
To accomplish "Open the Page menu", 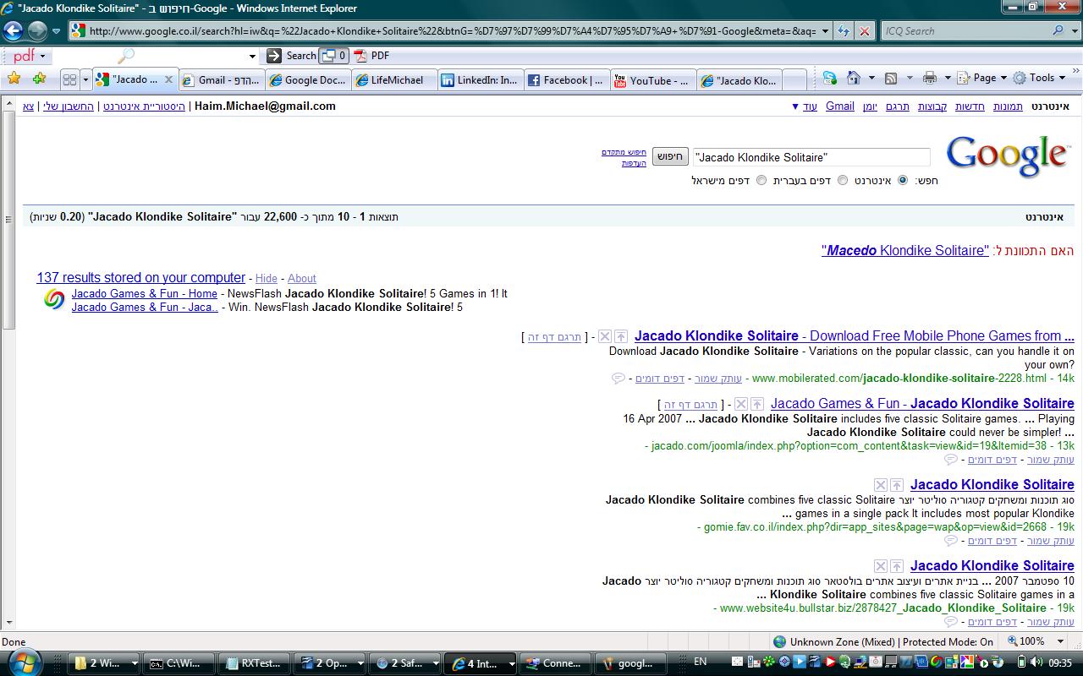I will (x=981, y=78).
